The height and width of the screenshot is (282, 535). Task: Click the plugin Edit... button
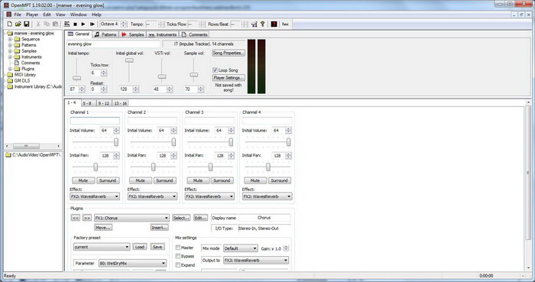coord(200,218)
